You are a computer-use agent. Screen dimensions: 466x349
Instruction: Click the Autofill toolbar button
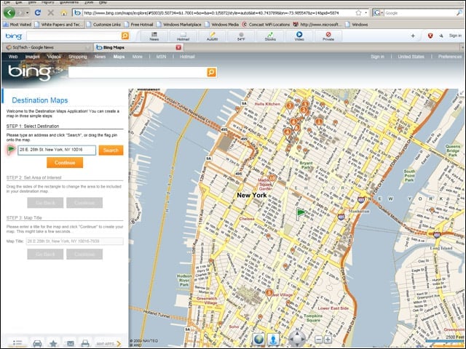[212, 36]
